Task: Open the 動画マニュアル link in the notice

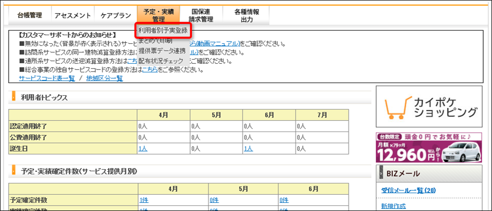Action: pyautogui.click(x=215, y=43)
